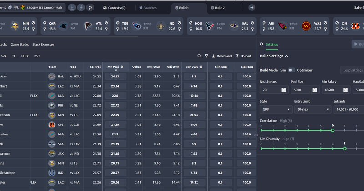Switch to the Stack Exposure tab
The width and height of the screenshot is (364, 191).
pyautogui.click(x=43, y=44)
